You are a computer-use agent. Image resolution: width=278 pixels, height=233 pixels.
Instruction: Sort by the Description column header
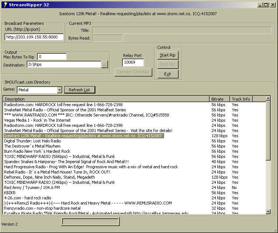106,99
